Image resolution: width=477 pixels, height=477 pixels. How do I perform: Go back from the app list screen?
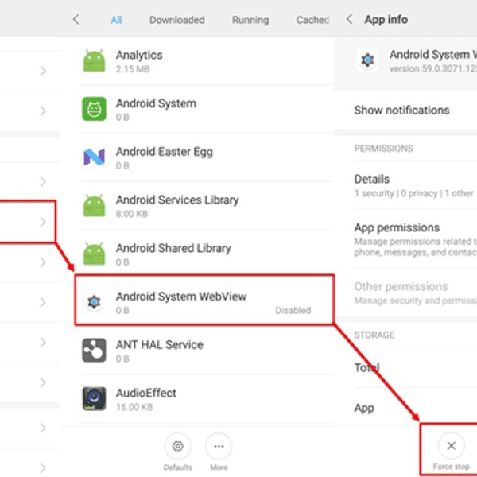point(76,20)
